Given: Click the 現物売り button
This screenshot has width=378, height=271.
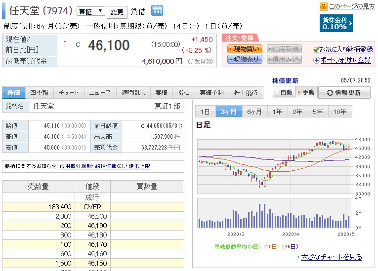Looking at the screenshot, I should (245, 59).
